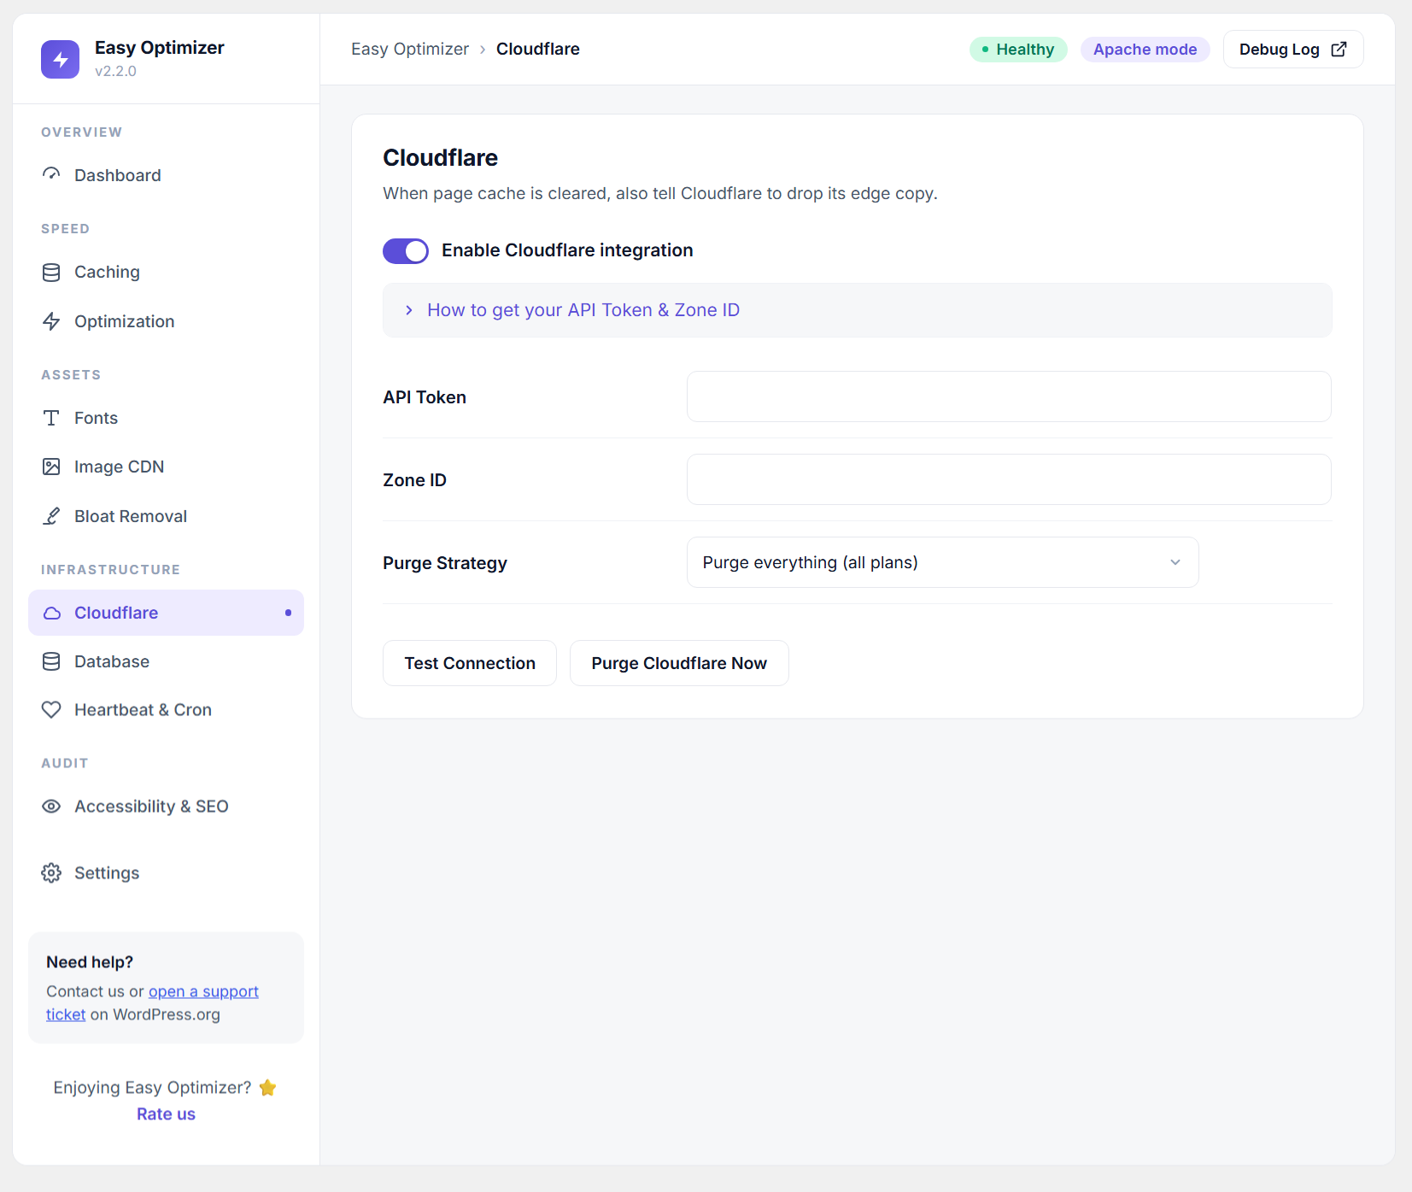Click the v2.2.0 version text
The image size is (1412, 1192).
(x=115, y=72)
